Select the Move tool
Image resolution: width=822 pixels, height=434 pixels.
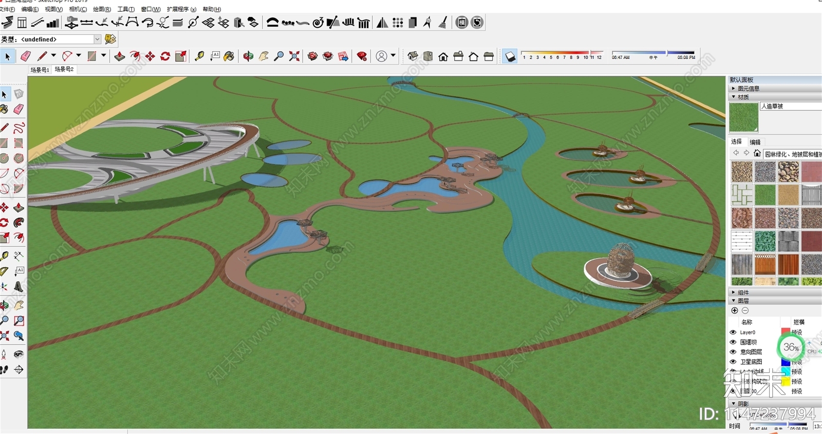(150, 56)
